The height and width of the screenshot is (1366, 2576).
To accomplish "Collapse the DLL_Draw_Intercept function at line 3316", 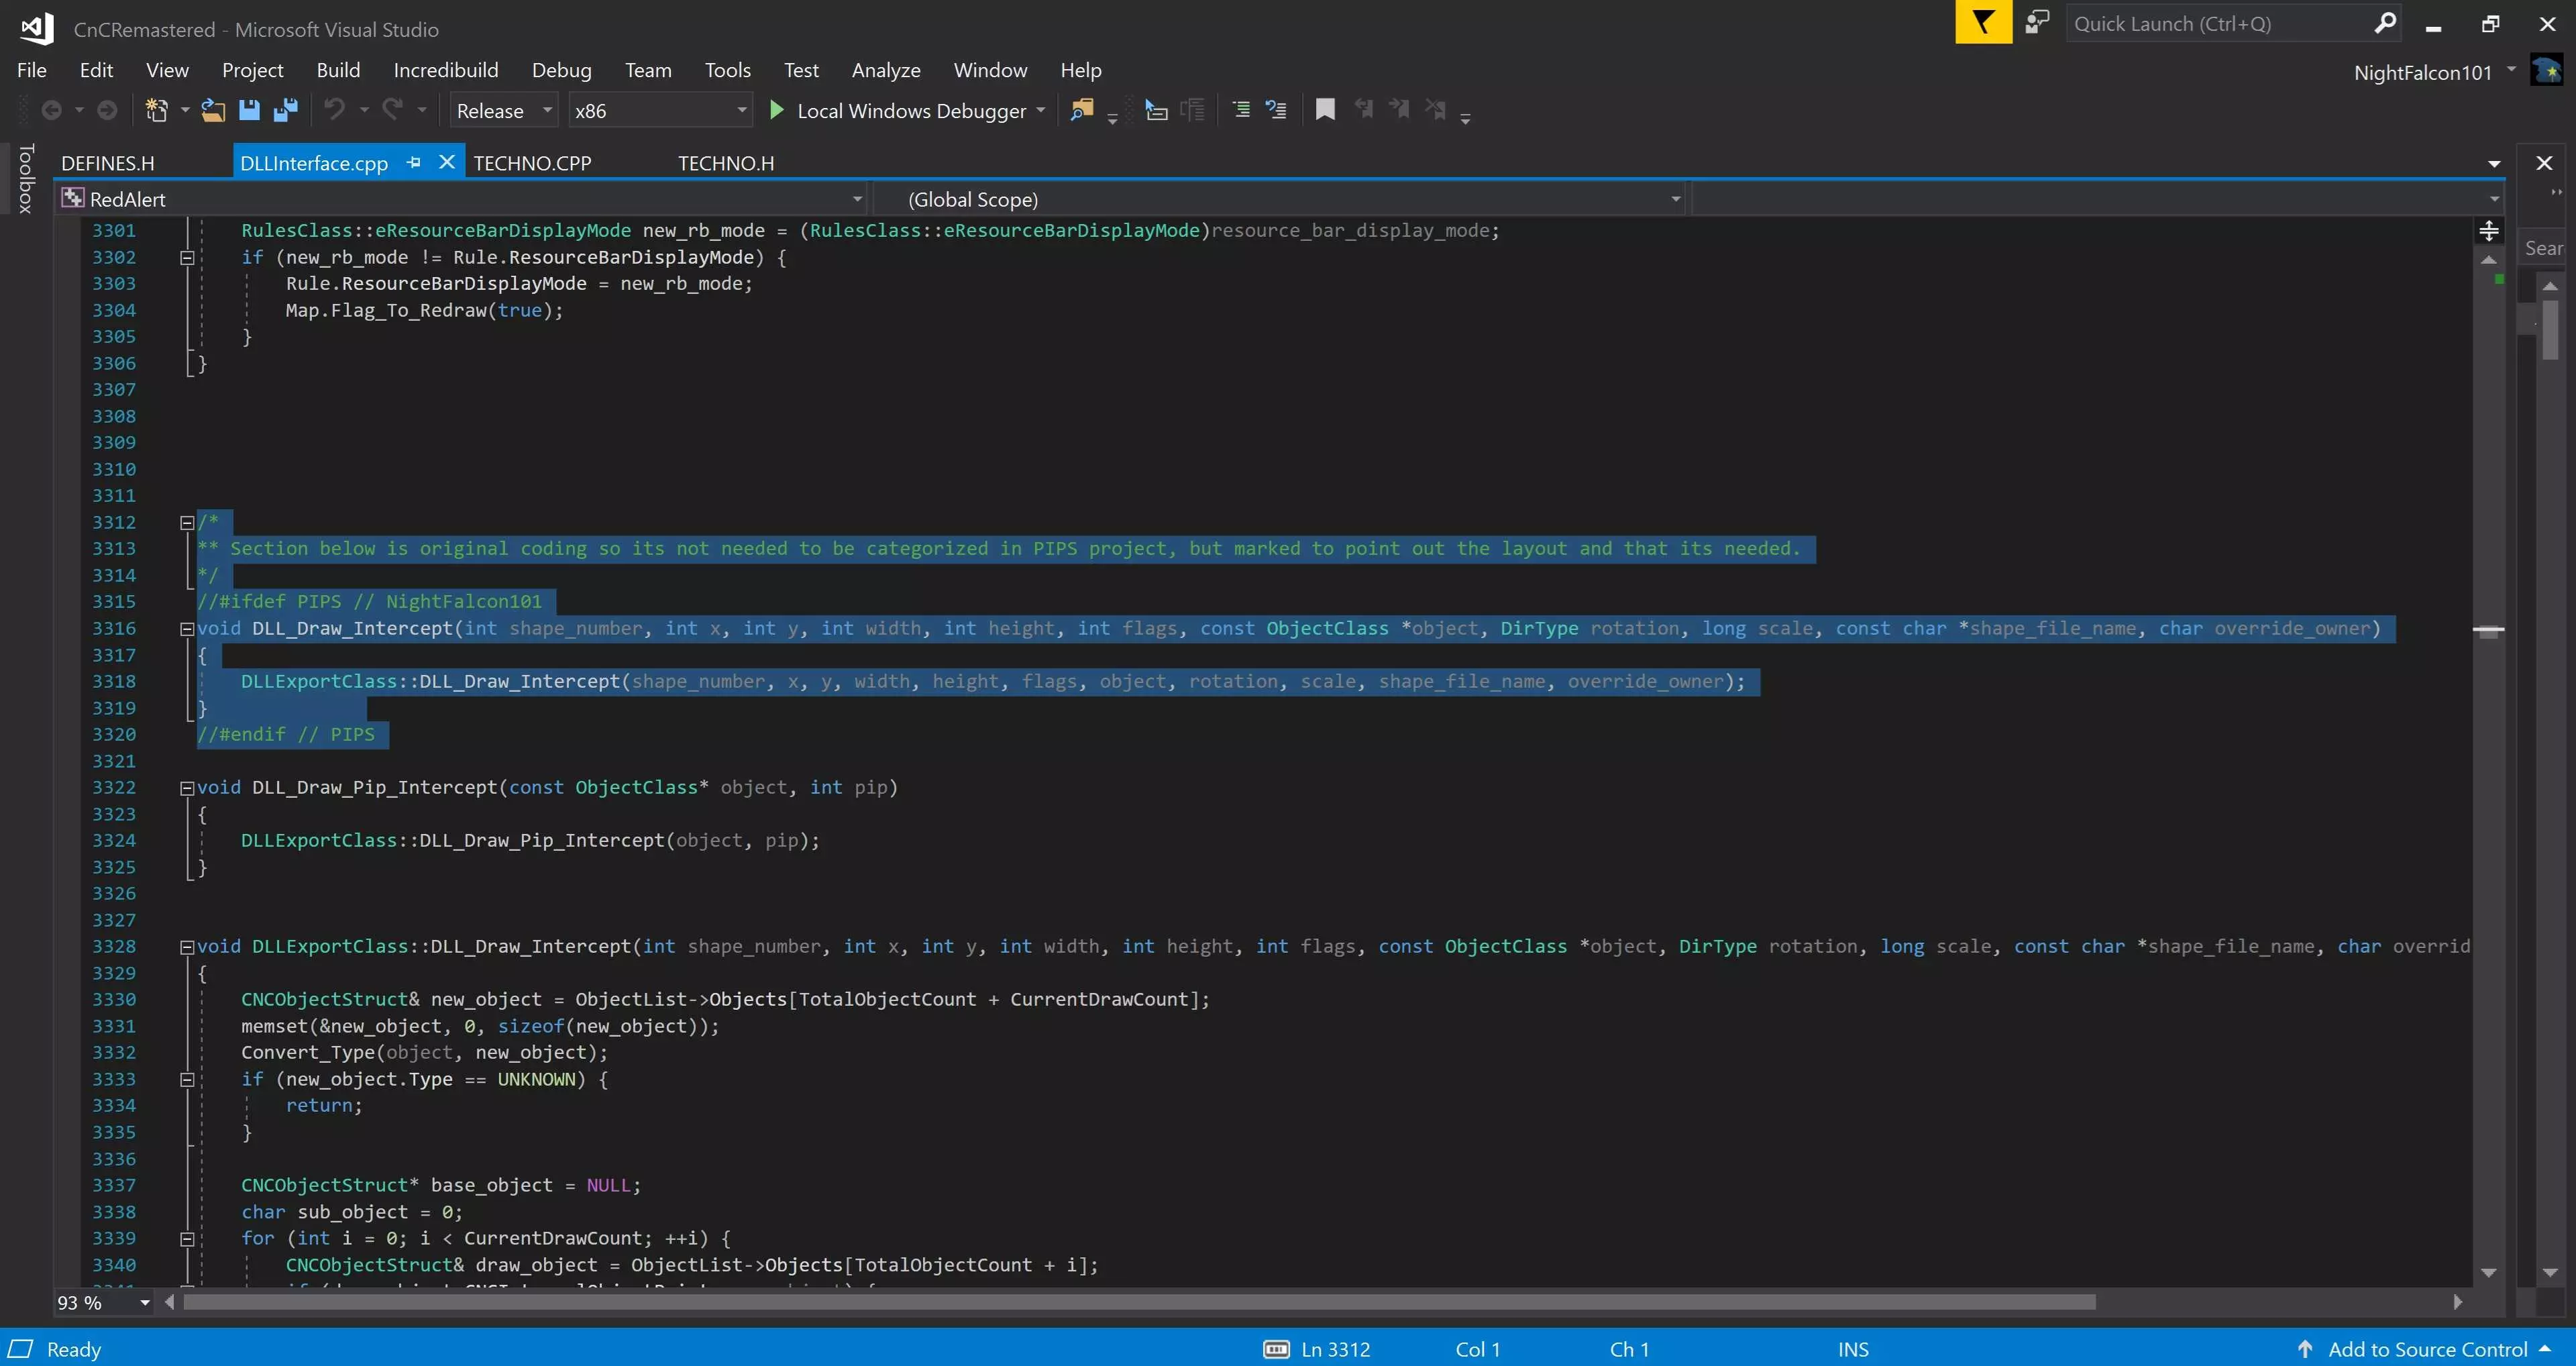I will [x=186, y=629].
